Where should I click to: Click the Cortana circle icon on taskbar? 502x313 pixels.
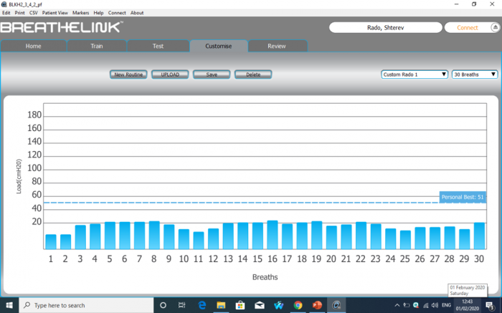[x=163, y=305]
